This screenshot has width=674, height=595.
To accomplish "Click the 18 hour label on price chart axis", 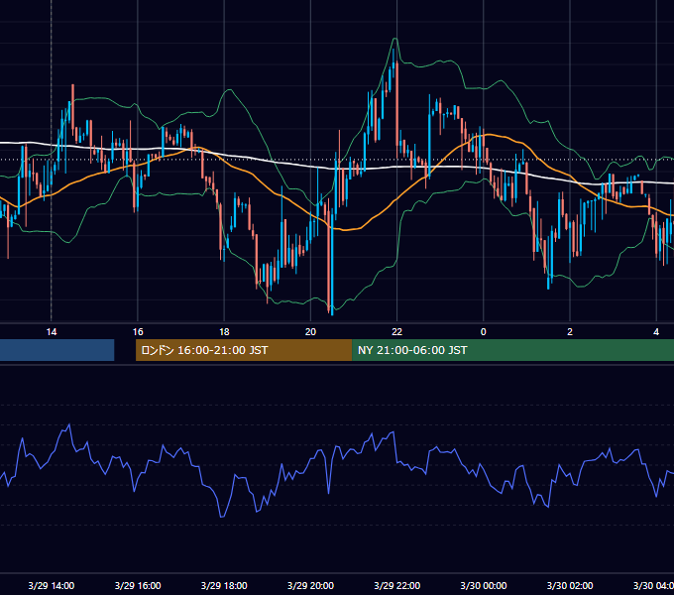I will (x=224, y=332).
